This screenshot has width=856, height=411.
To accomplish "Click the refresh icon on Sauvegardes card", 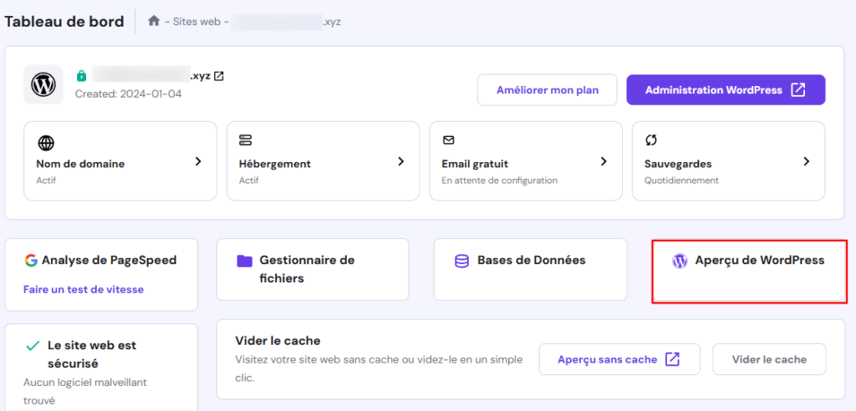I will [x=651, y=140].
